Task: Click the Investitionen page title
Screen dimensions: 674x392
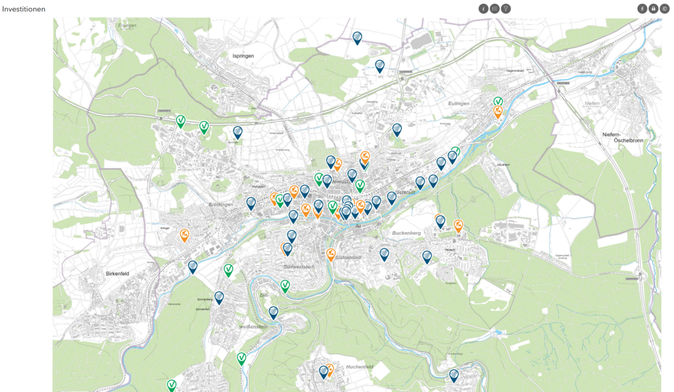Action: (x=24, y=9)
